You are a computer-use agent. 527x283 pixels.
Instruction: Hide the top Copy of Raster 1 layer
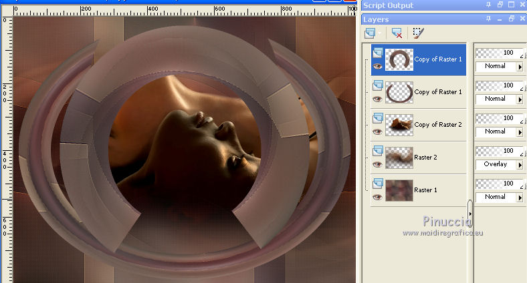tap(377, 66)
